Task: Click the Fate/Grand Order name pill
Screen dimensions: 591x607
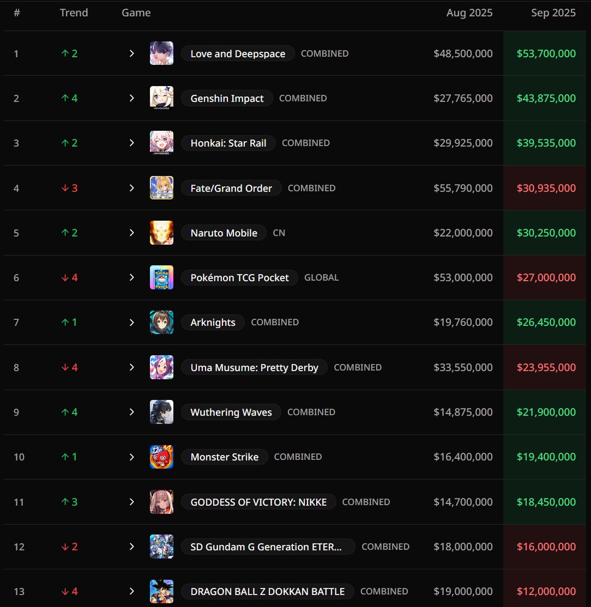Action: tap(231, 188)
